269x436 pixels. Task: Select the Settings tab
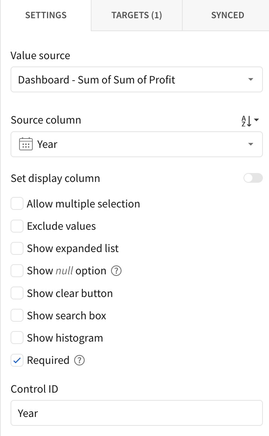coord(46,15)
